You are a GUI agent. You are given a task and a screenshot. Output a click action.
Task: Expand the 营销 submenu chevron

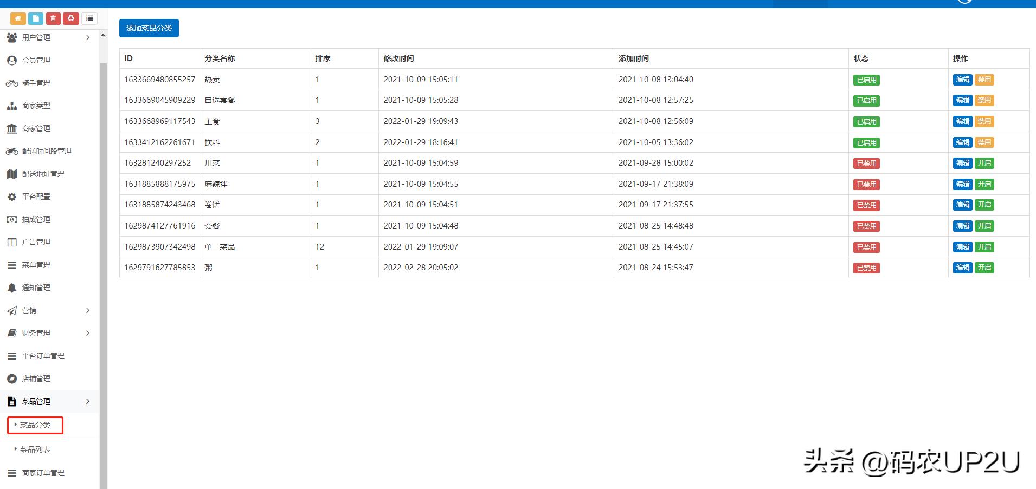(x=88, y=310)
